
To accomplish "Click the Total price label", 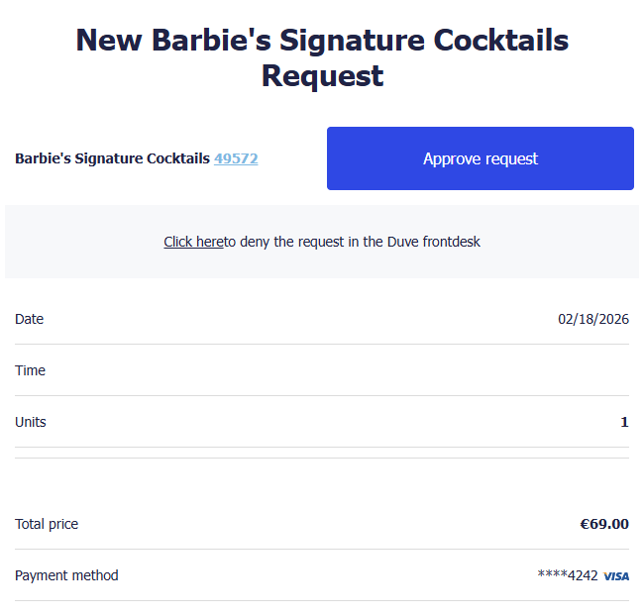I will point(47,524).
